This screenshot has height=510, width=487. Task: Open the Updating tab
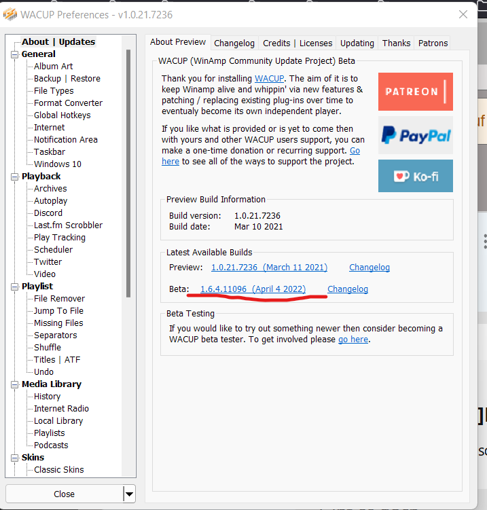pyautogui.click(x=357, y=43)
